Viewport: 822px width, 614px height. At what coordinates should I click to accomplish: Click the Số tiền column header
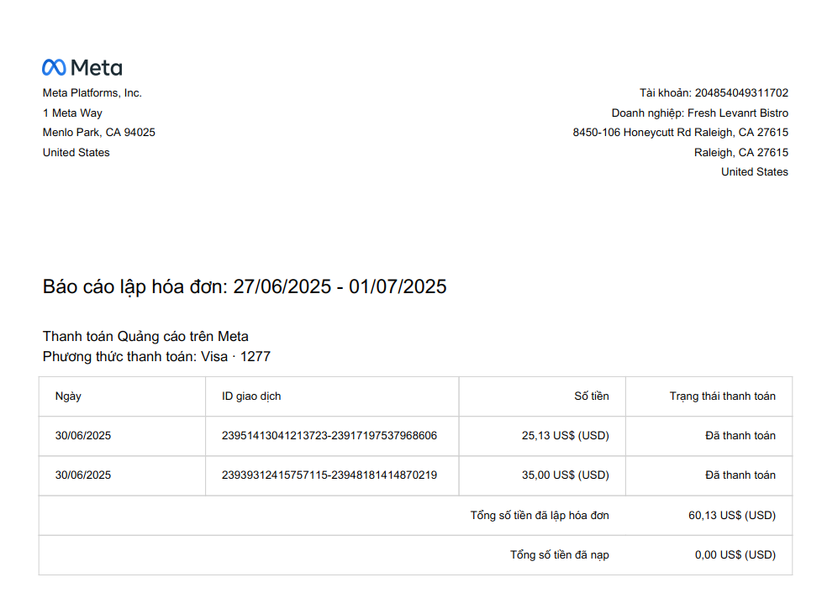[x=592, y=396]
